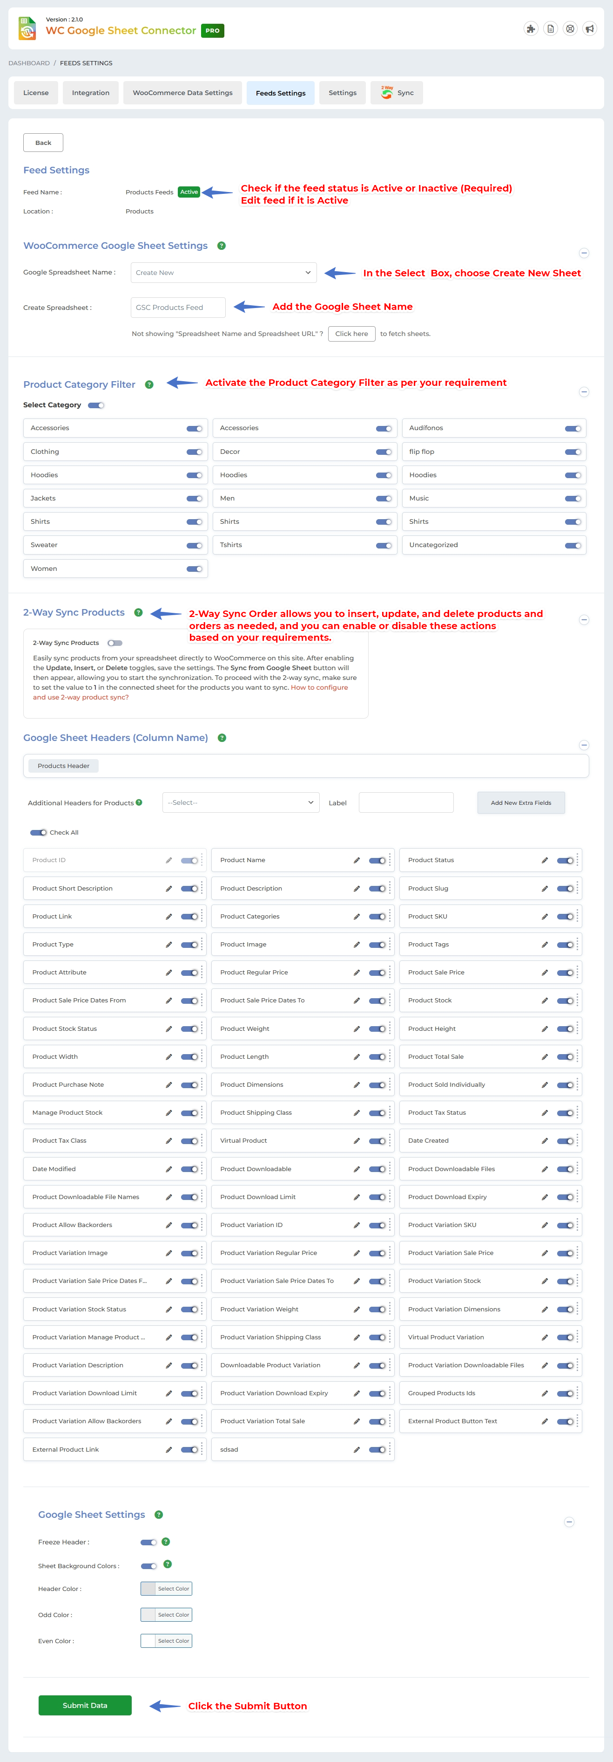Viewport: 613px width, 1762px height.
Task: Click the megaphone announcements icon
Action: (x=589, y=29)
